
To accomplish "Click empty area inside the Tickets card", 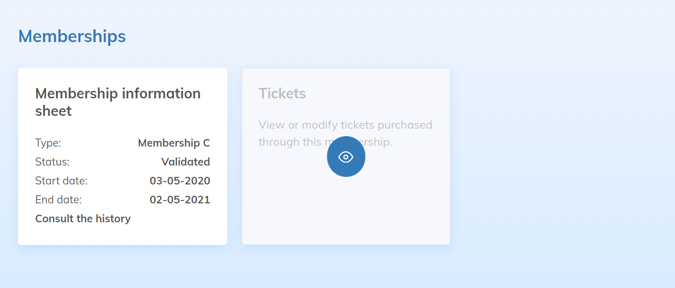I will [x=346, y=213].
